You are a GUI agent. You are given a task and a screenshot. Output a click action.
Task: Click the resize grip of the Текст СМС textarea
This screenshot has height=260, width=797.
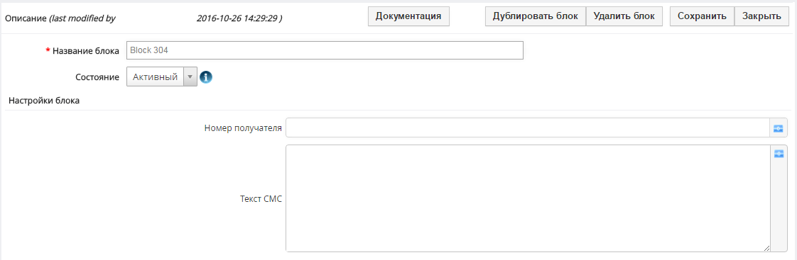[x=766, y=248]
